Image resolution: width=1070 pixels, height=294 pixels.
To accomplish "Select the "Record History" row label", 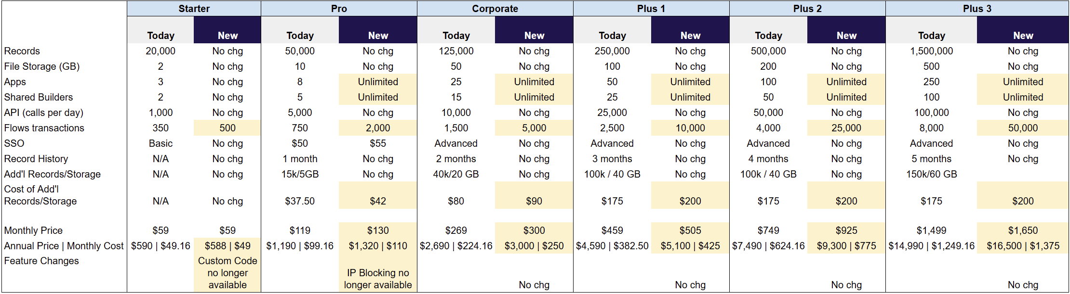I will pyautogui.click(x=36, y=159).
